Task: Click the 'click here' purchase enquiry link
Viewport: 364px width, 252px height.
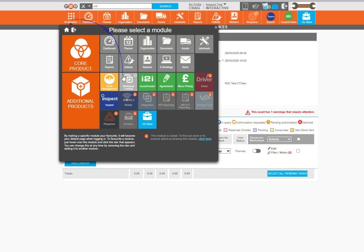Action: tap(205, 139)
